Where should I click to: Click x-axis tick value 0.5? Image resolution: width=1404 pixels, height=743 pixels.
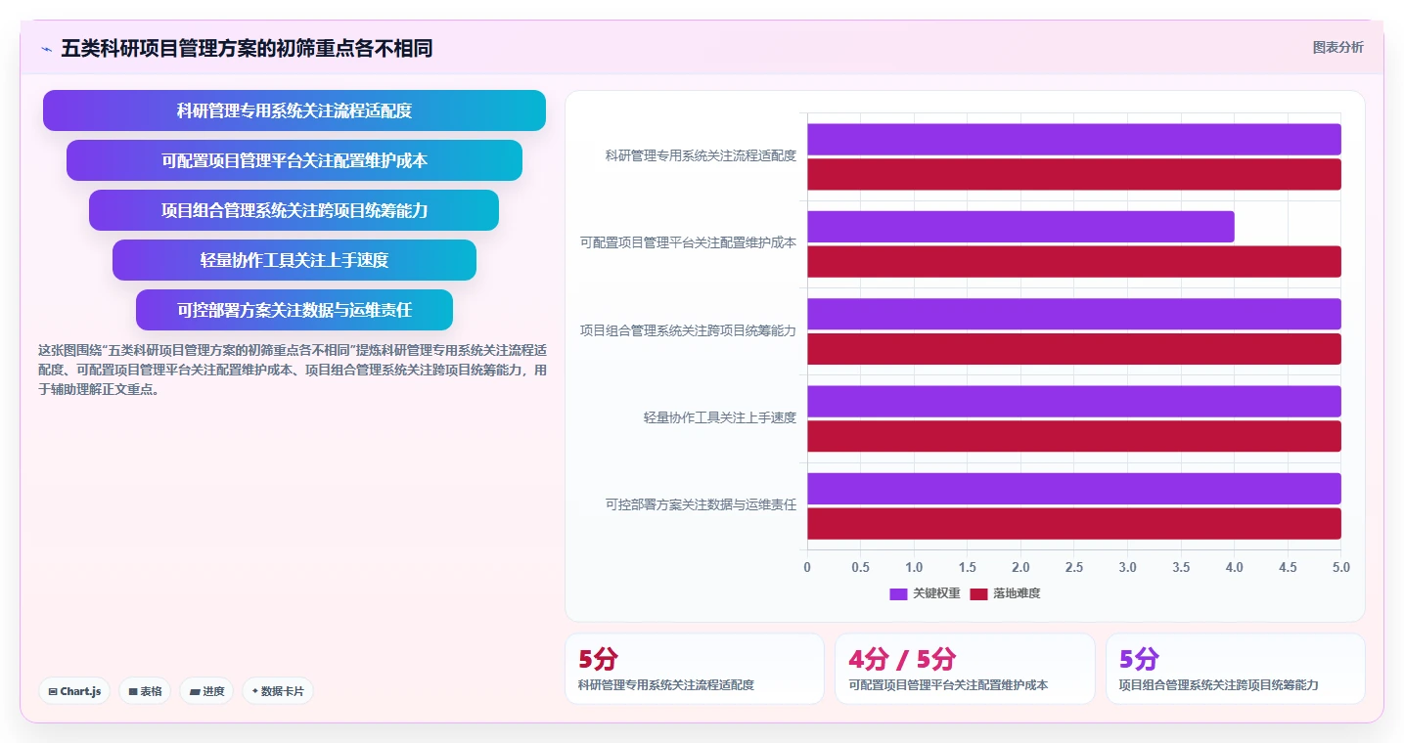861,567
